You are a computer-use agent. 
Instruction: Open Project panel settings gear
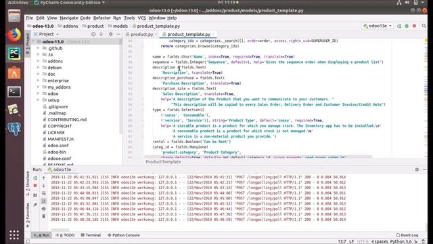[111, 35]
